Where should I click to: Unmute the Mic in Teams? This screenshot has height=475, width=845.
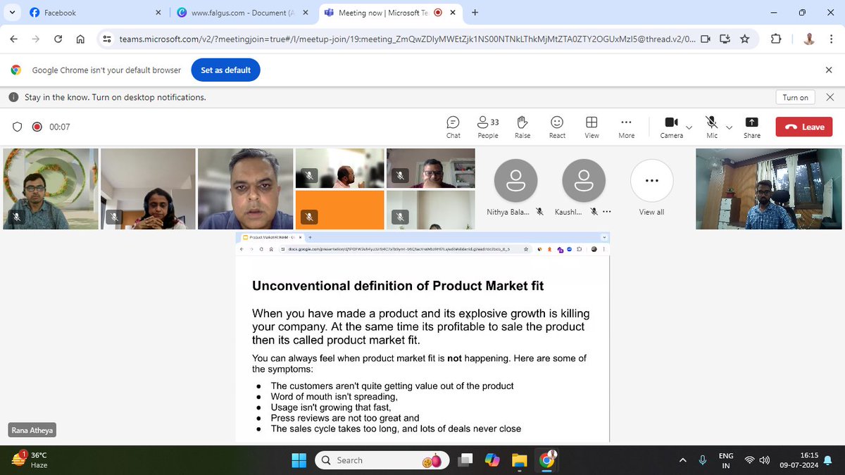pos(712,127)
